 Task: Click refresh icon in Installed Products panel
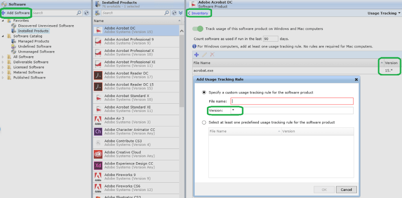point(174,13)
